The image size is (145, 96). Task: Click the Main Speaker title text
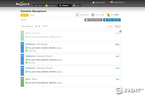coord(42,44)
